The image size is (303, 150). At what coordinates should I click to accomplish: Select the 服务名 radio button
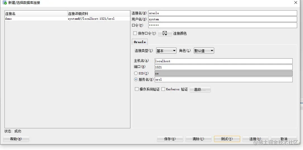[136, 79]
